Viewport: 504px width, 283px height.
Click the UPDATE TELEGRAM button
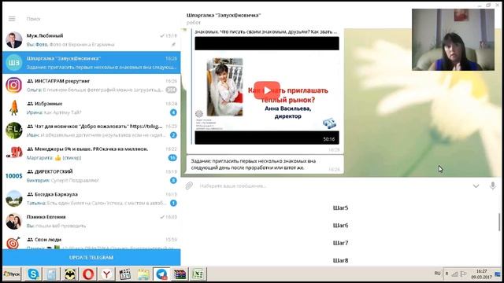click(91, 257)
